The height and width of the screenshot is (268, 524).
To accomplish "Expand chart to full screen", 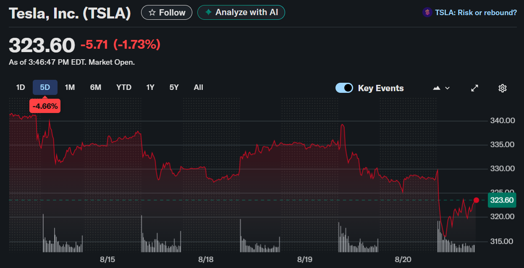I will tap(475, 88).
